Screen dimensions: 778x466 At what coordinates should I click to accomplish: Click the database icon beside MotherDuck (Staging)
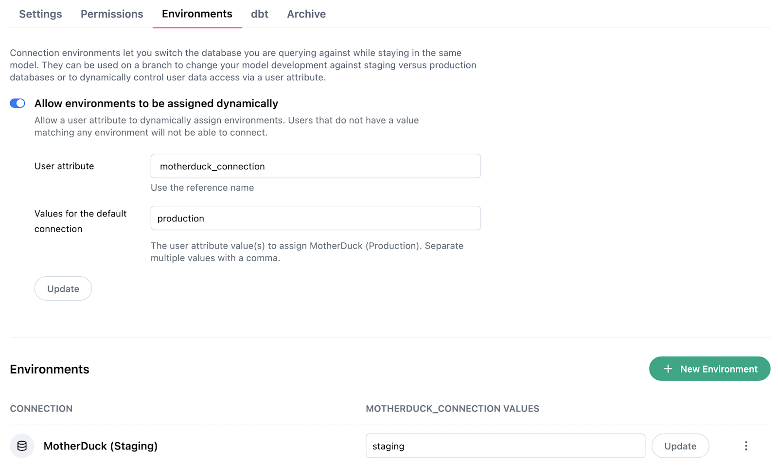(22, 446)
